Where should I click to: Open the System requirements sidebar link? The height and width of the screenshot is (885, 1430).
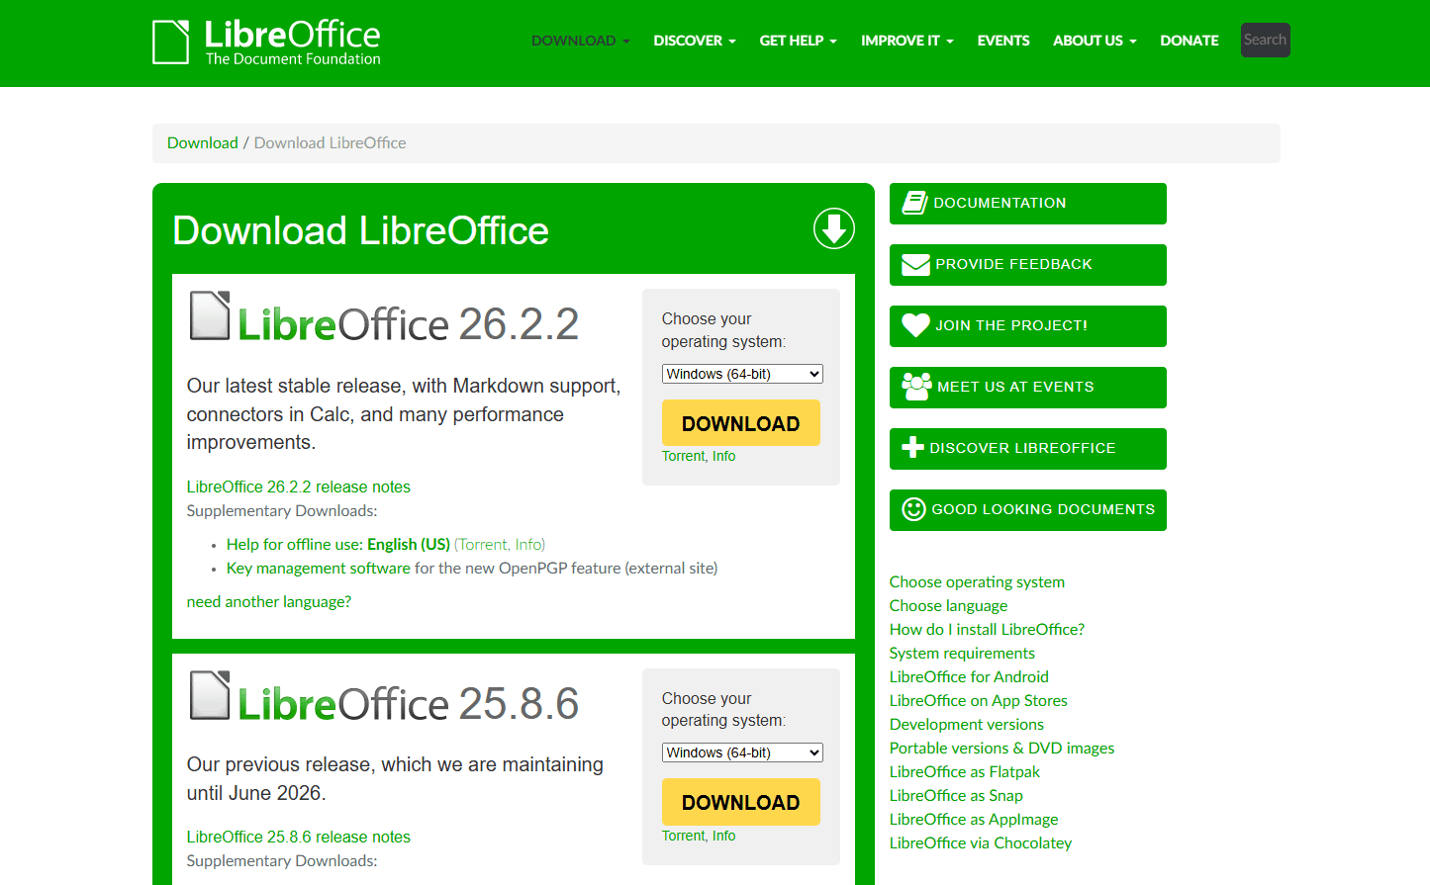click(961, 653)
